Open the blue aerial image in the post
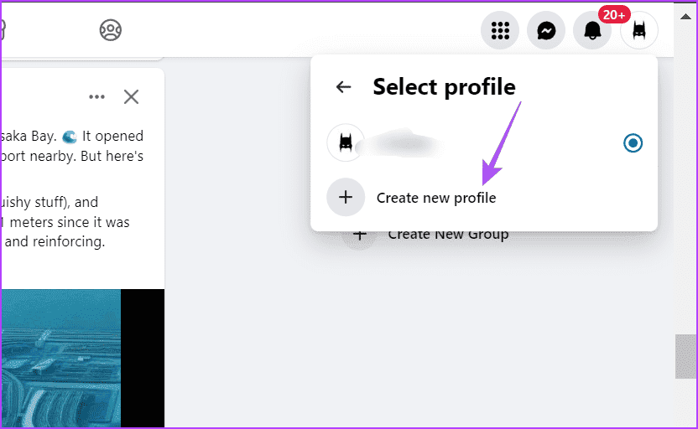 (60, 358)
